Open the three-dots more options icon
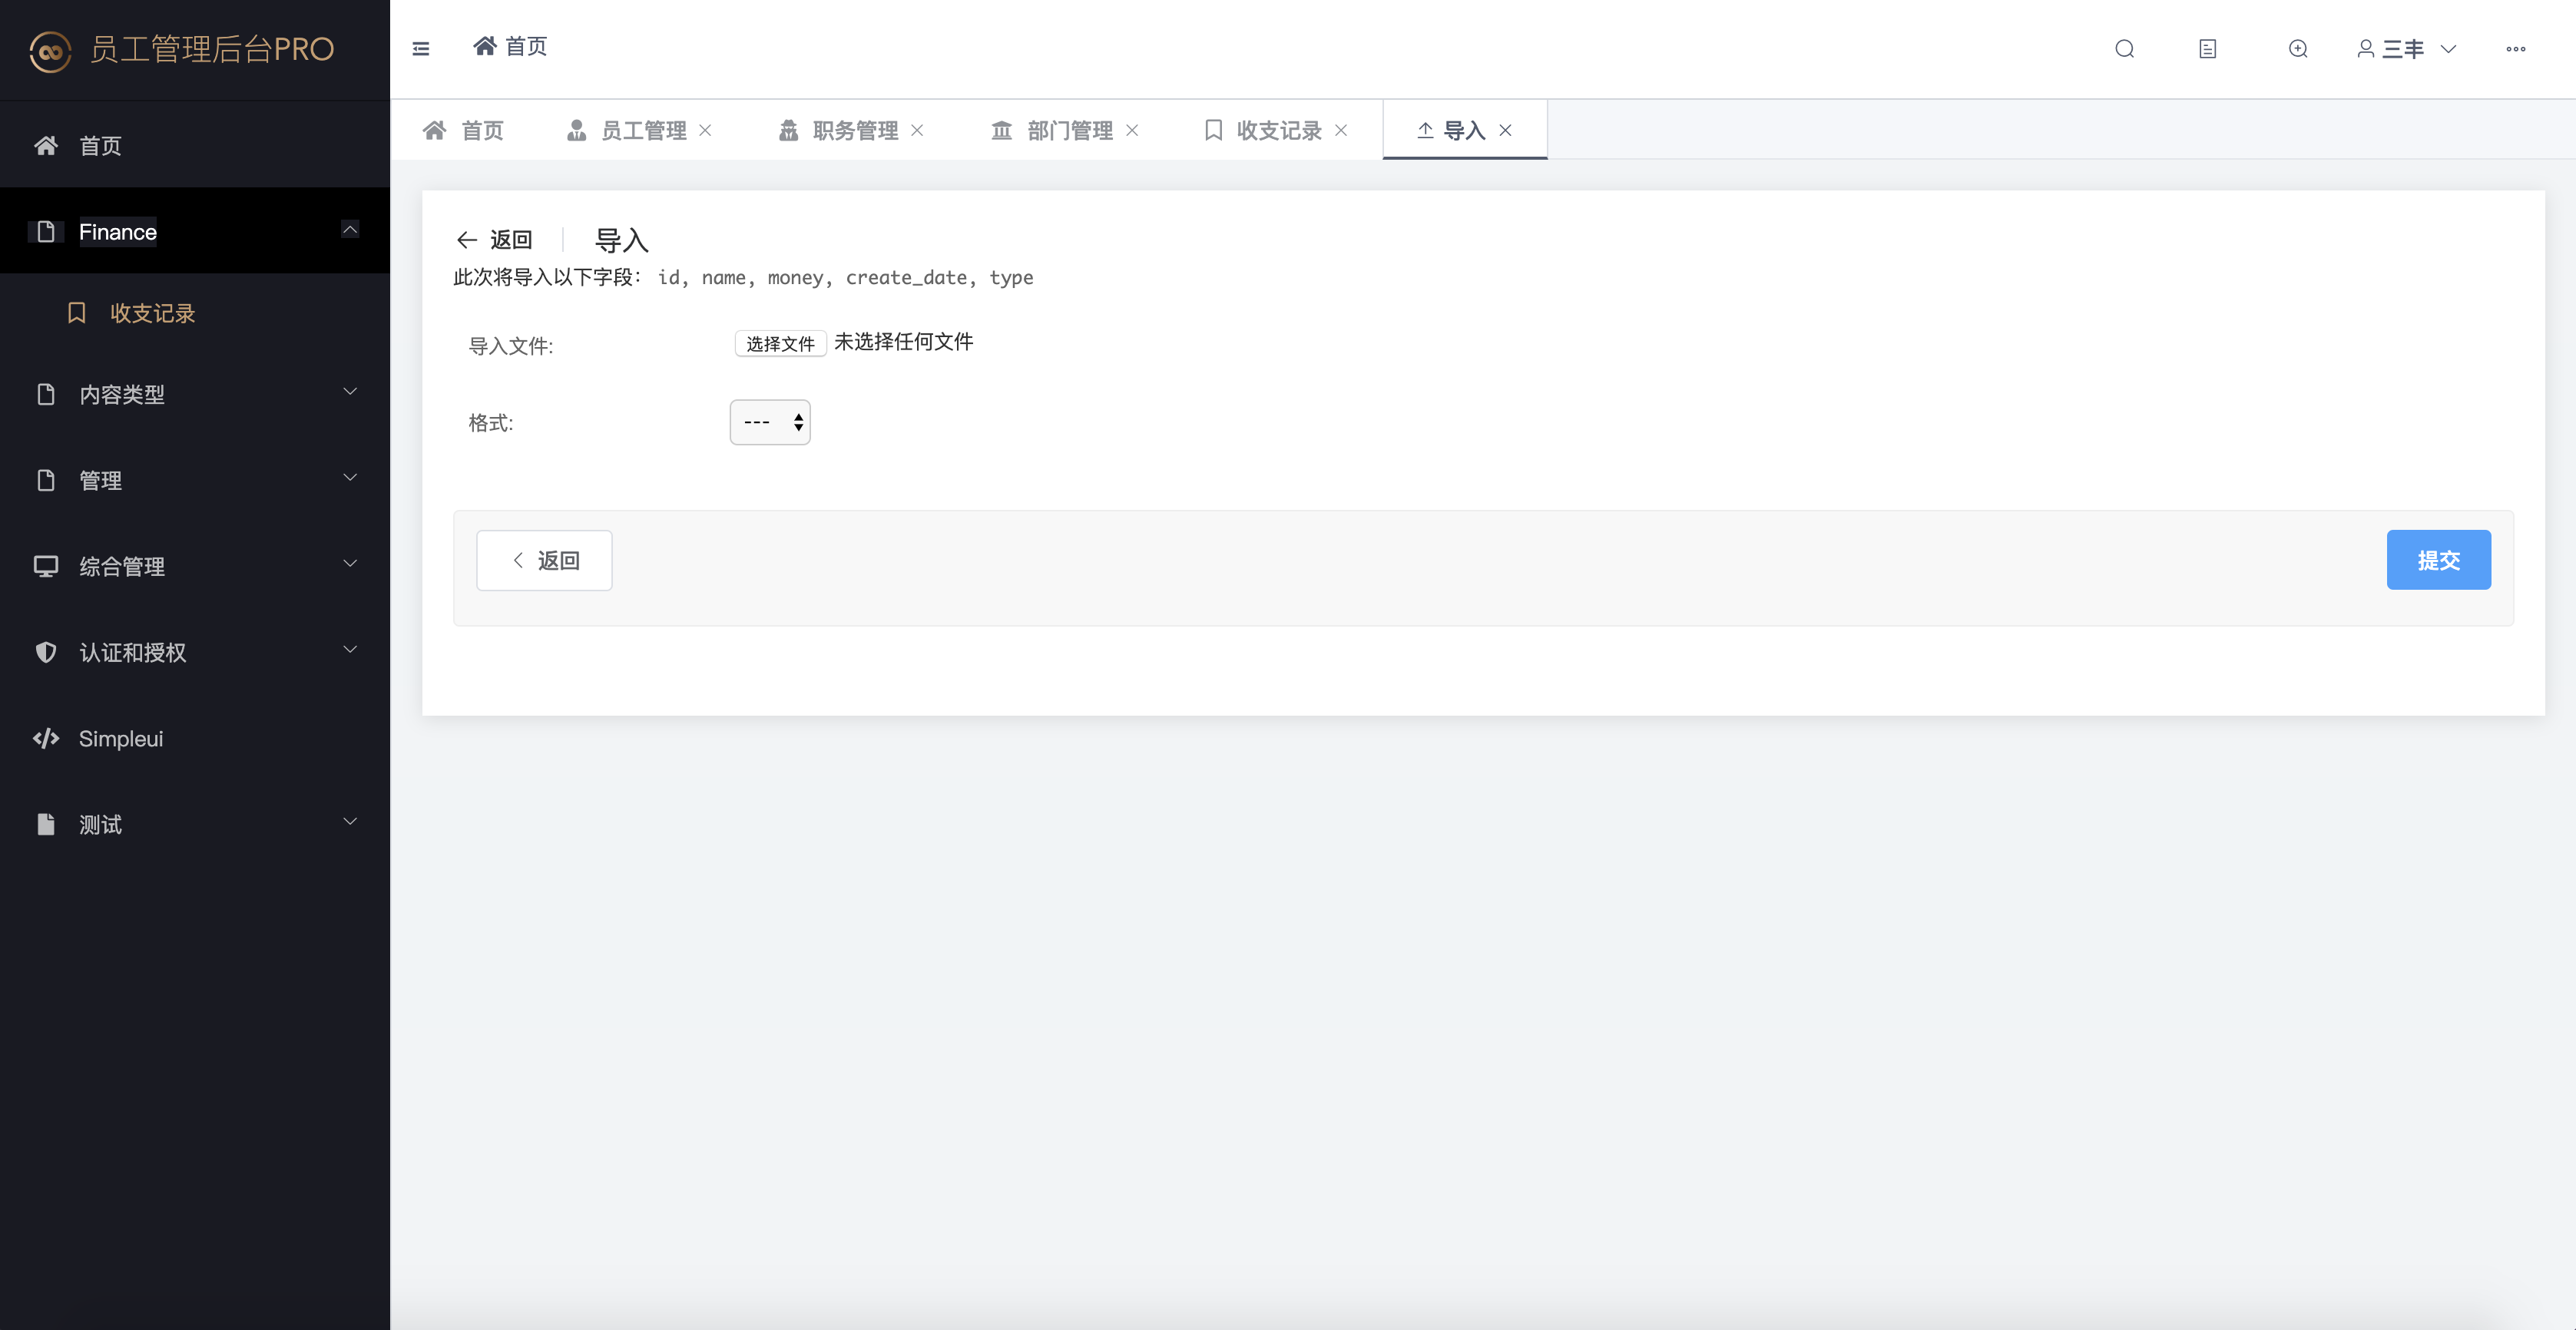 pyautogui.click(x=2515, y=49)
